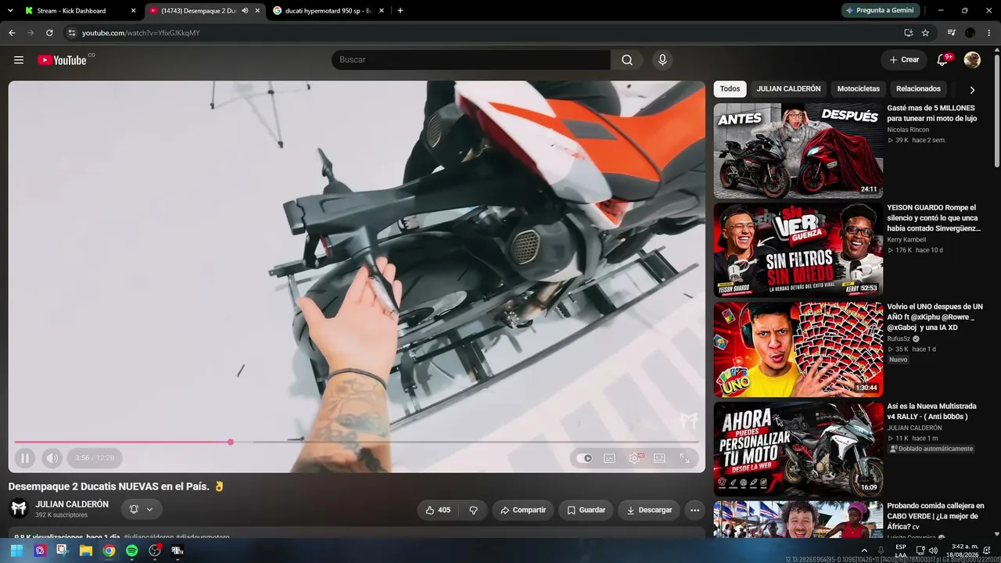Mute the audio icon on the YouTube tab
Screen dimensions: 1001x563
tap(245, 11)
